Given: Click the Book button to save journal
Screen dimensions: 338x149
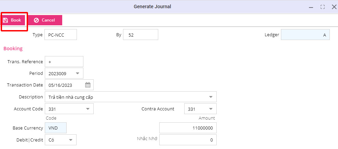Looking at the screenshot, I should pos(13,20).
